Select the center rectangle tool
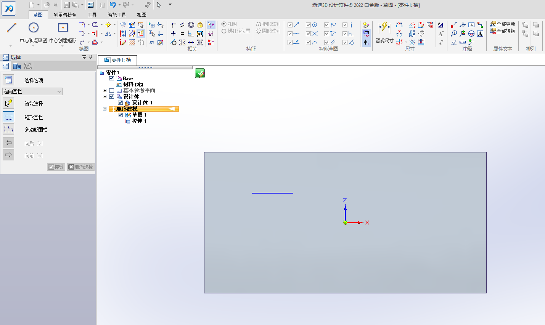The height and width of the screenshot is (325, 545). [x=63, y=28]
